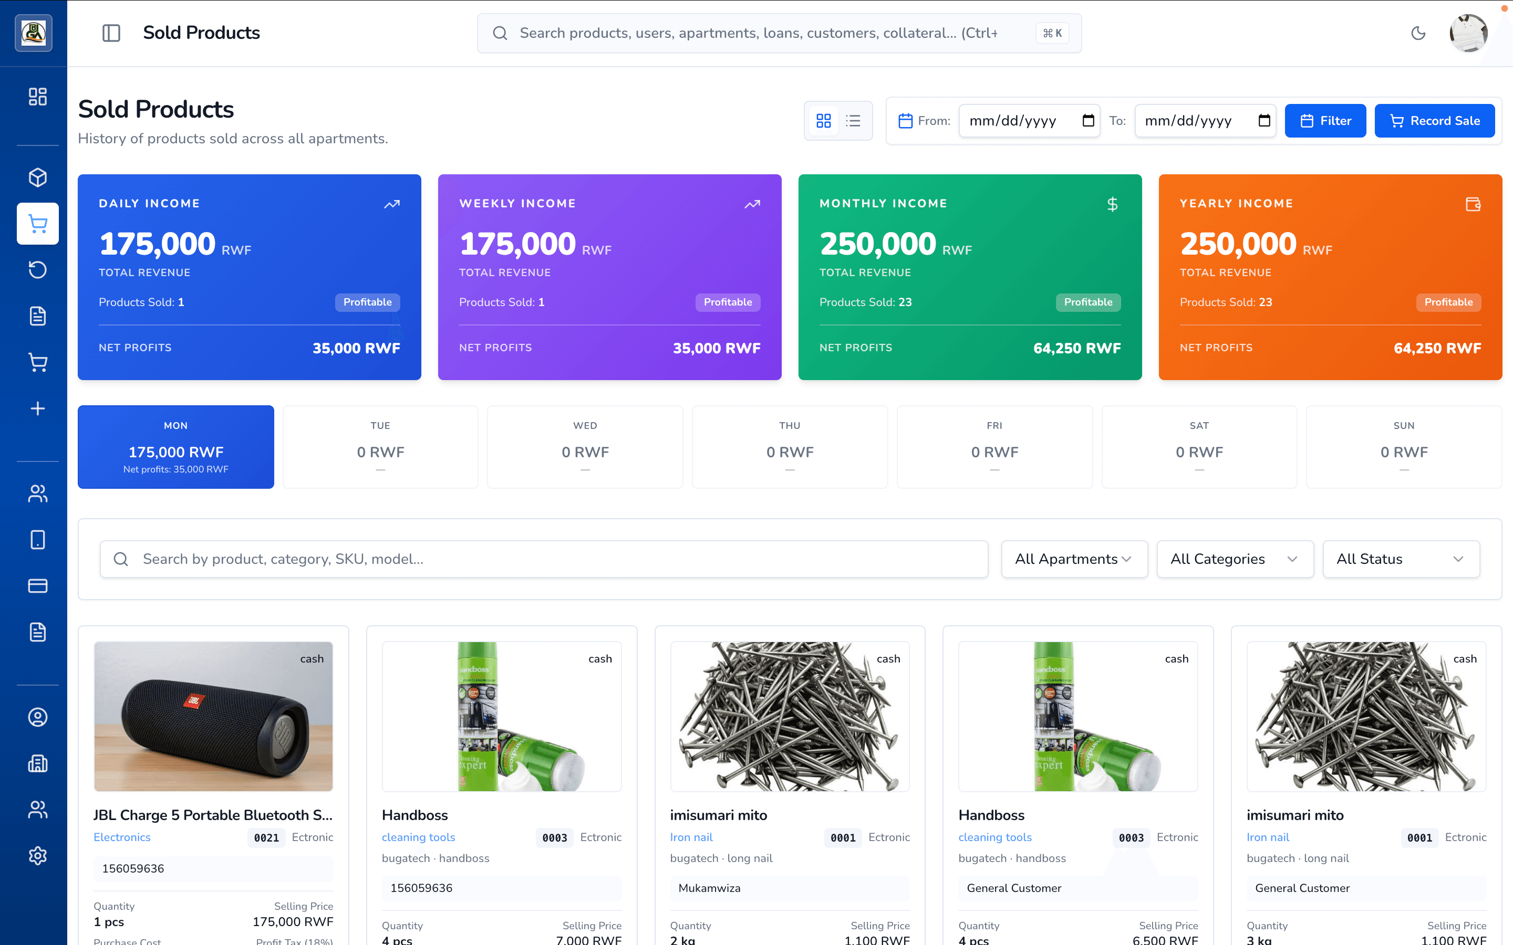Open the To date picker calendar
1513x945 pixels.
coord(1263,121)
